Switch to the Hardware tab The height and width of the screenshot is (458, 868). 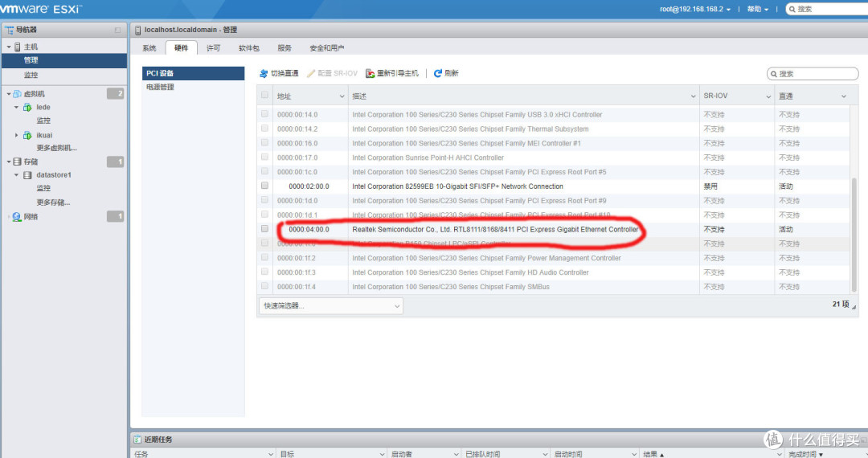click(181, 48)
